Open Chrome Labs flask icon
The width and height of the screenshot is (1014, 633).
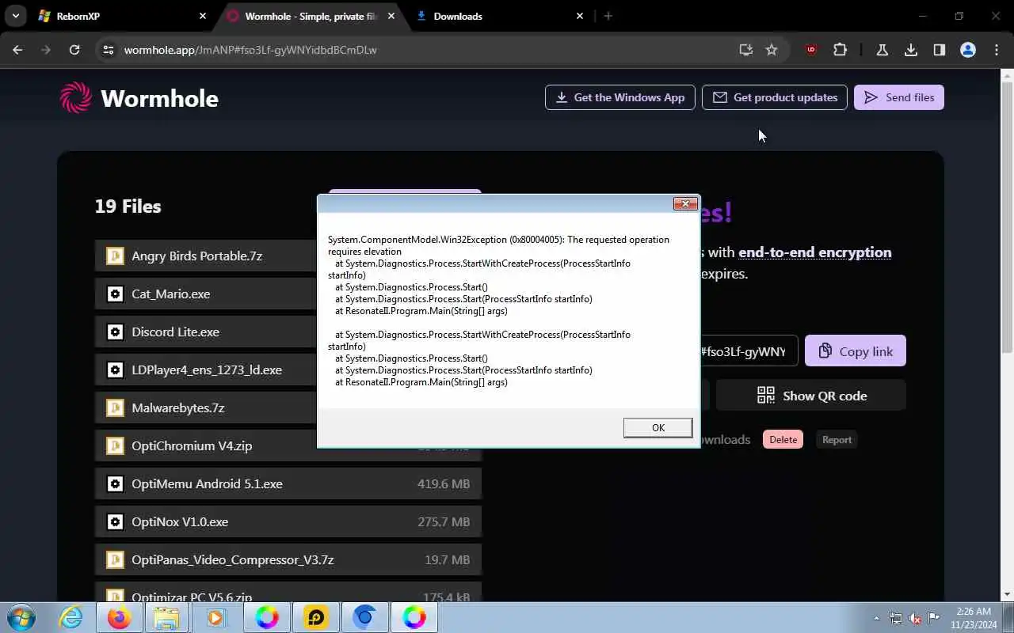[882, 50]
